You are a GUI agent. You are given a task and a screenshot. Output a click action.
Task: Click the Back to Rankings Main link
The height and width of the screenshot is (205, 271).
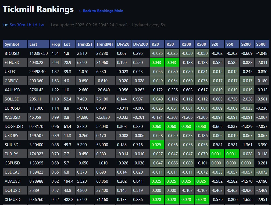pyautogui.click(x=101, y=11)
